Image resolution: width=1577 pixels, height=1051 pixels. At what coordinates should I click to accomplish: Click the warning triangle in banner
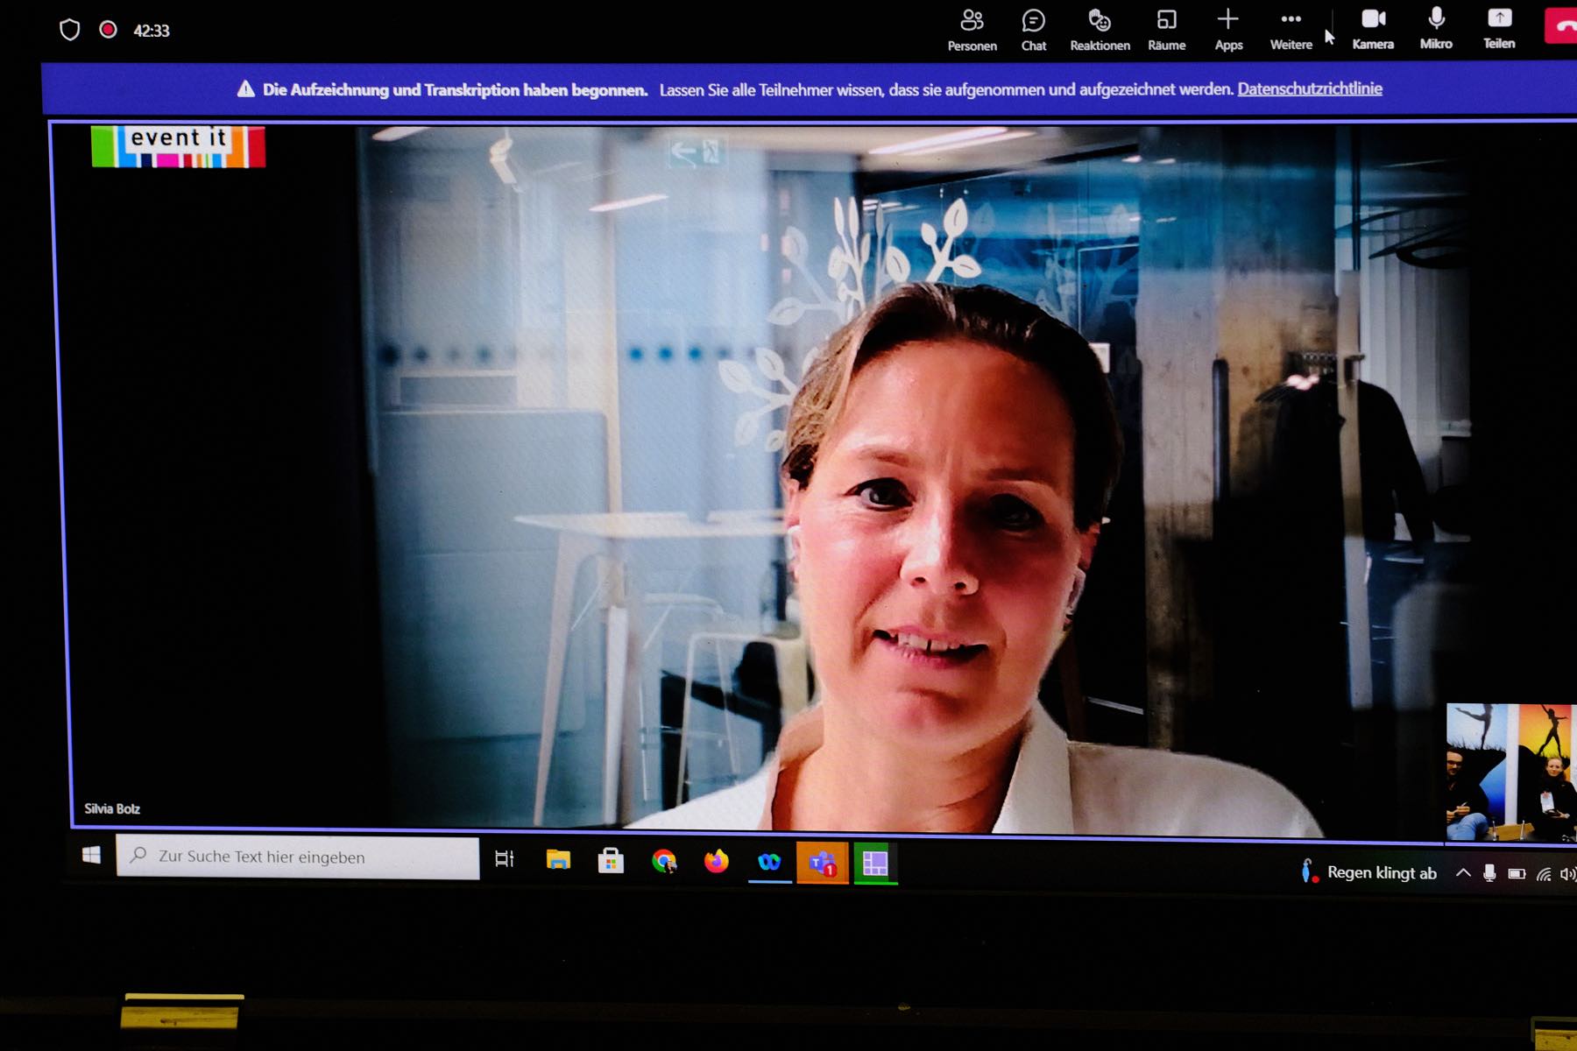[246, 88]
